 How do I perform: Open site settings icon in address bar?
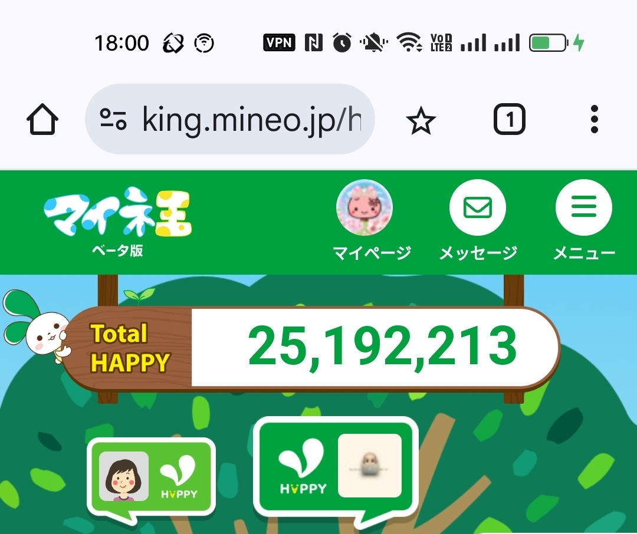coord(113,120)
